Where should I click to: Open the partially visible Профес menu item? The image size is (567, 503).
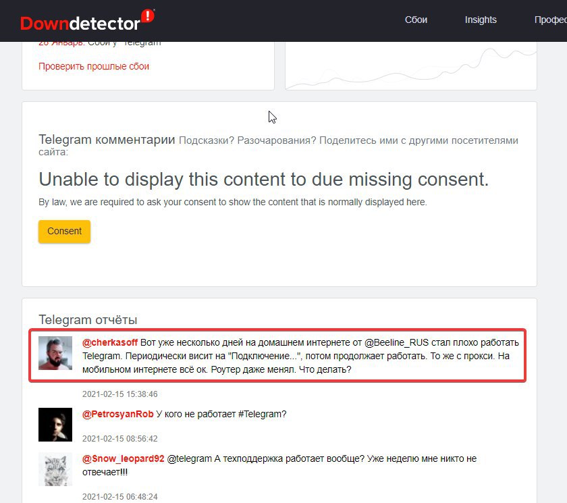pos(550,20)
